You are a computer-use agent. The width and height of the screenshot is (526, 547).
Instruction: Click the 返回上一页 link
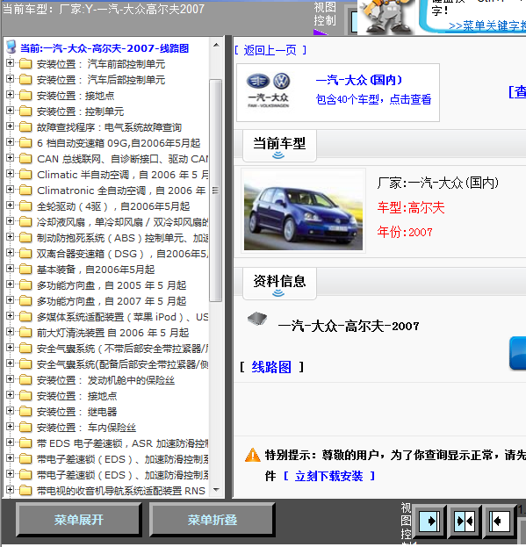click(x=270, y=50)
